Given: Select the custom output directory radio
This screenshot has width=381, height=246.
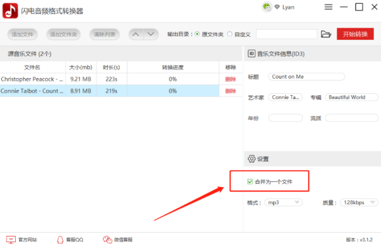Looking at the screenshot, I should click(230, 34).
